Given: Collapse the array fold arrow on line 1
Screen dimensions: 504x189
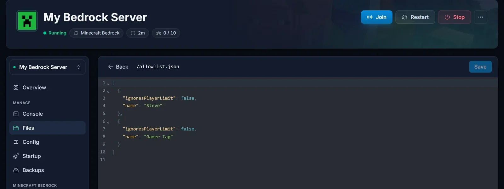Looking at the screenshot, I should [108, 84].
